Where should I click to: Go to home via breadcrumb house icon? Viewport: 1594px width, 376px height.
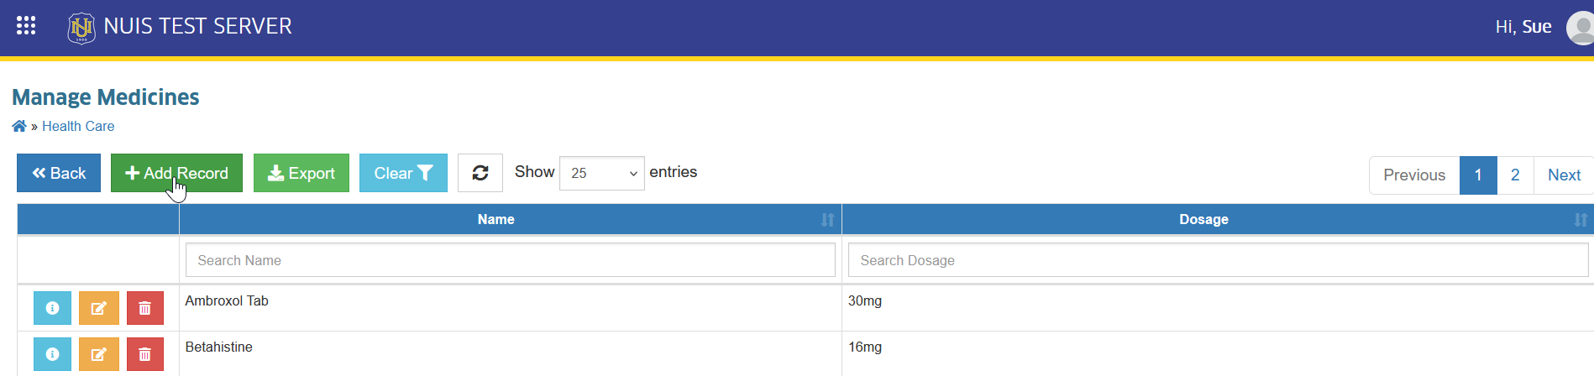[18, 126]
